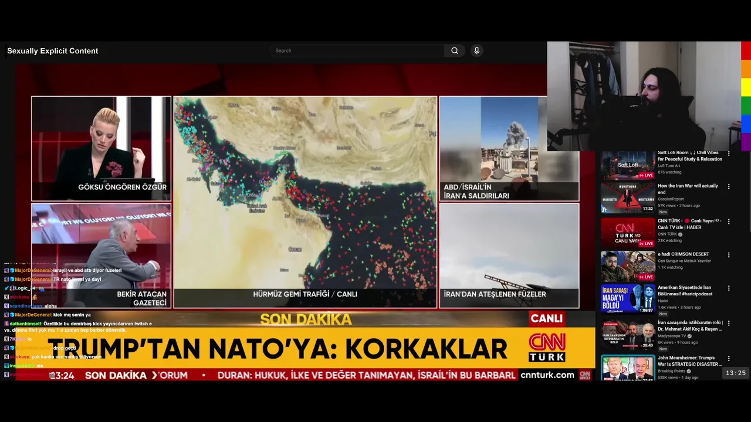Open three-dot menu for e hadi CRIMSON DESERT
Image resolution: width=751 pixels, height=422 pixels.
tap(729, 255)
